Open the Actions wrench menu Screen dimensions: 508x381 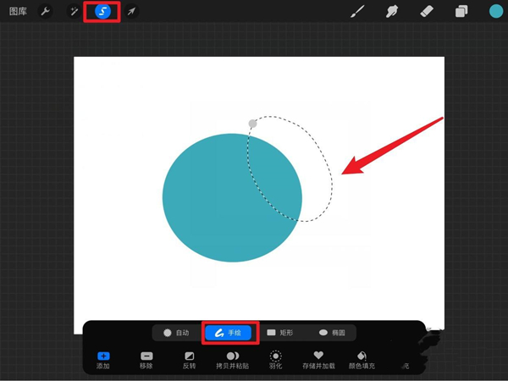point(45,12)
